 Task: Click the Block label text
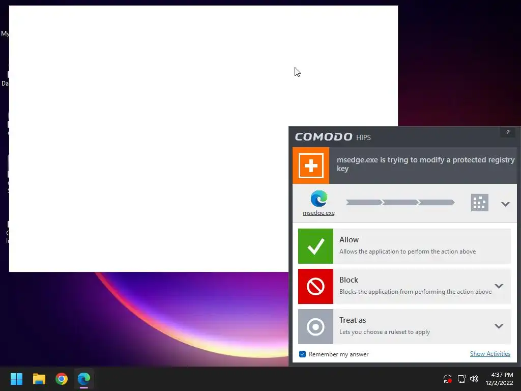coord(349,280)
